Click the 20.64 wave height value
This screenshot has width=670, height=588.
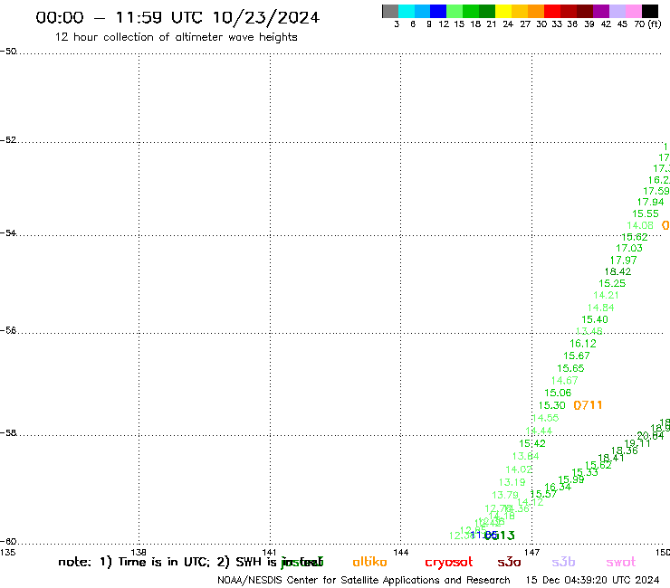(x=650, y=436)
